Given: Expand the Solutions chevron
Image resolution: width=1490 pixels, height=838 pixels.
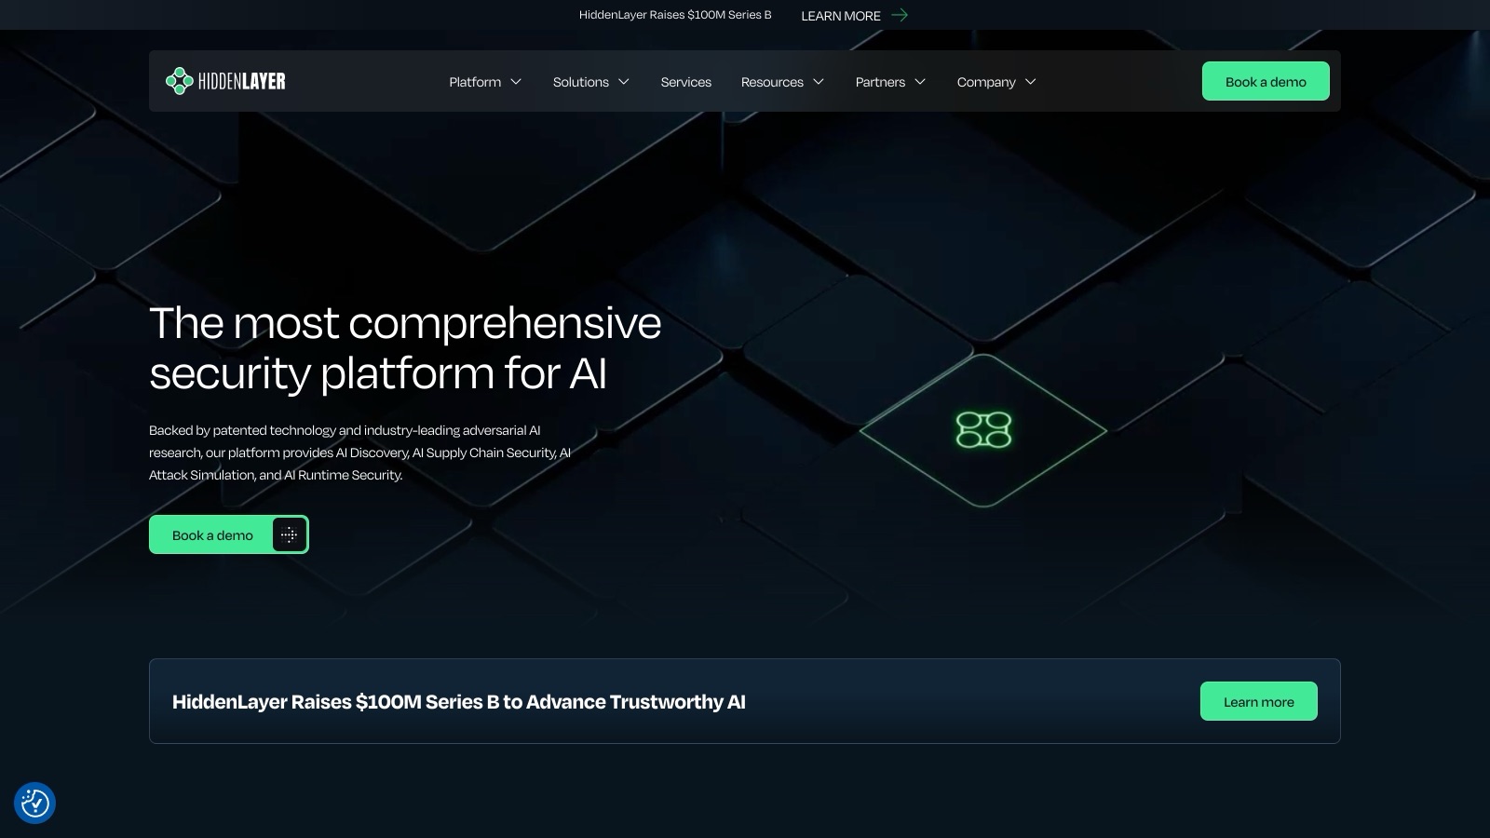Looking at the screenshot, I should coord(624,82).
